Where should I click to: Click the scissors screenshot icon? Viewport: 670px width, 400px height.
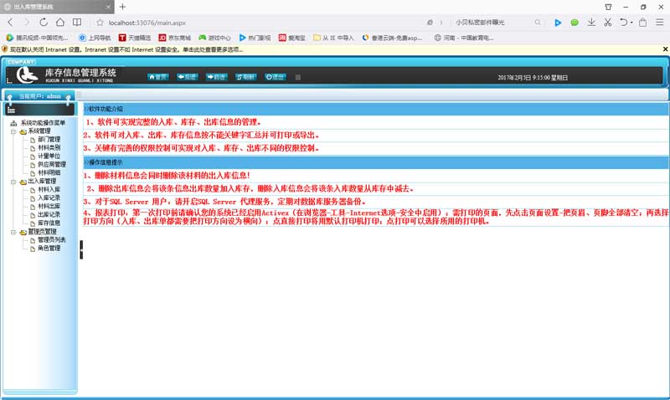[x=608, y=23]
